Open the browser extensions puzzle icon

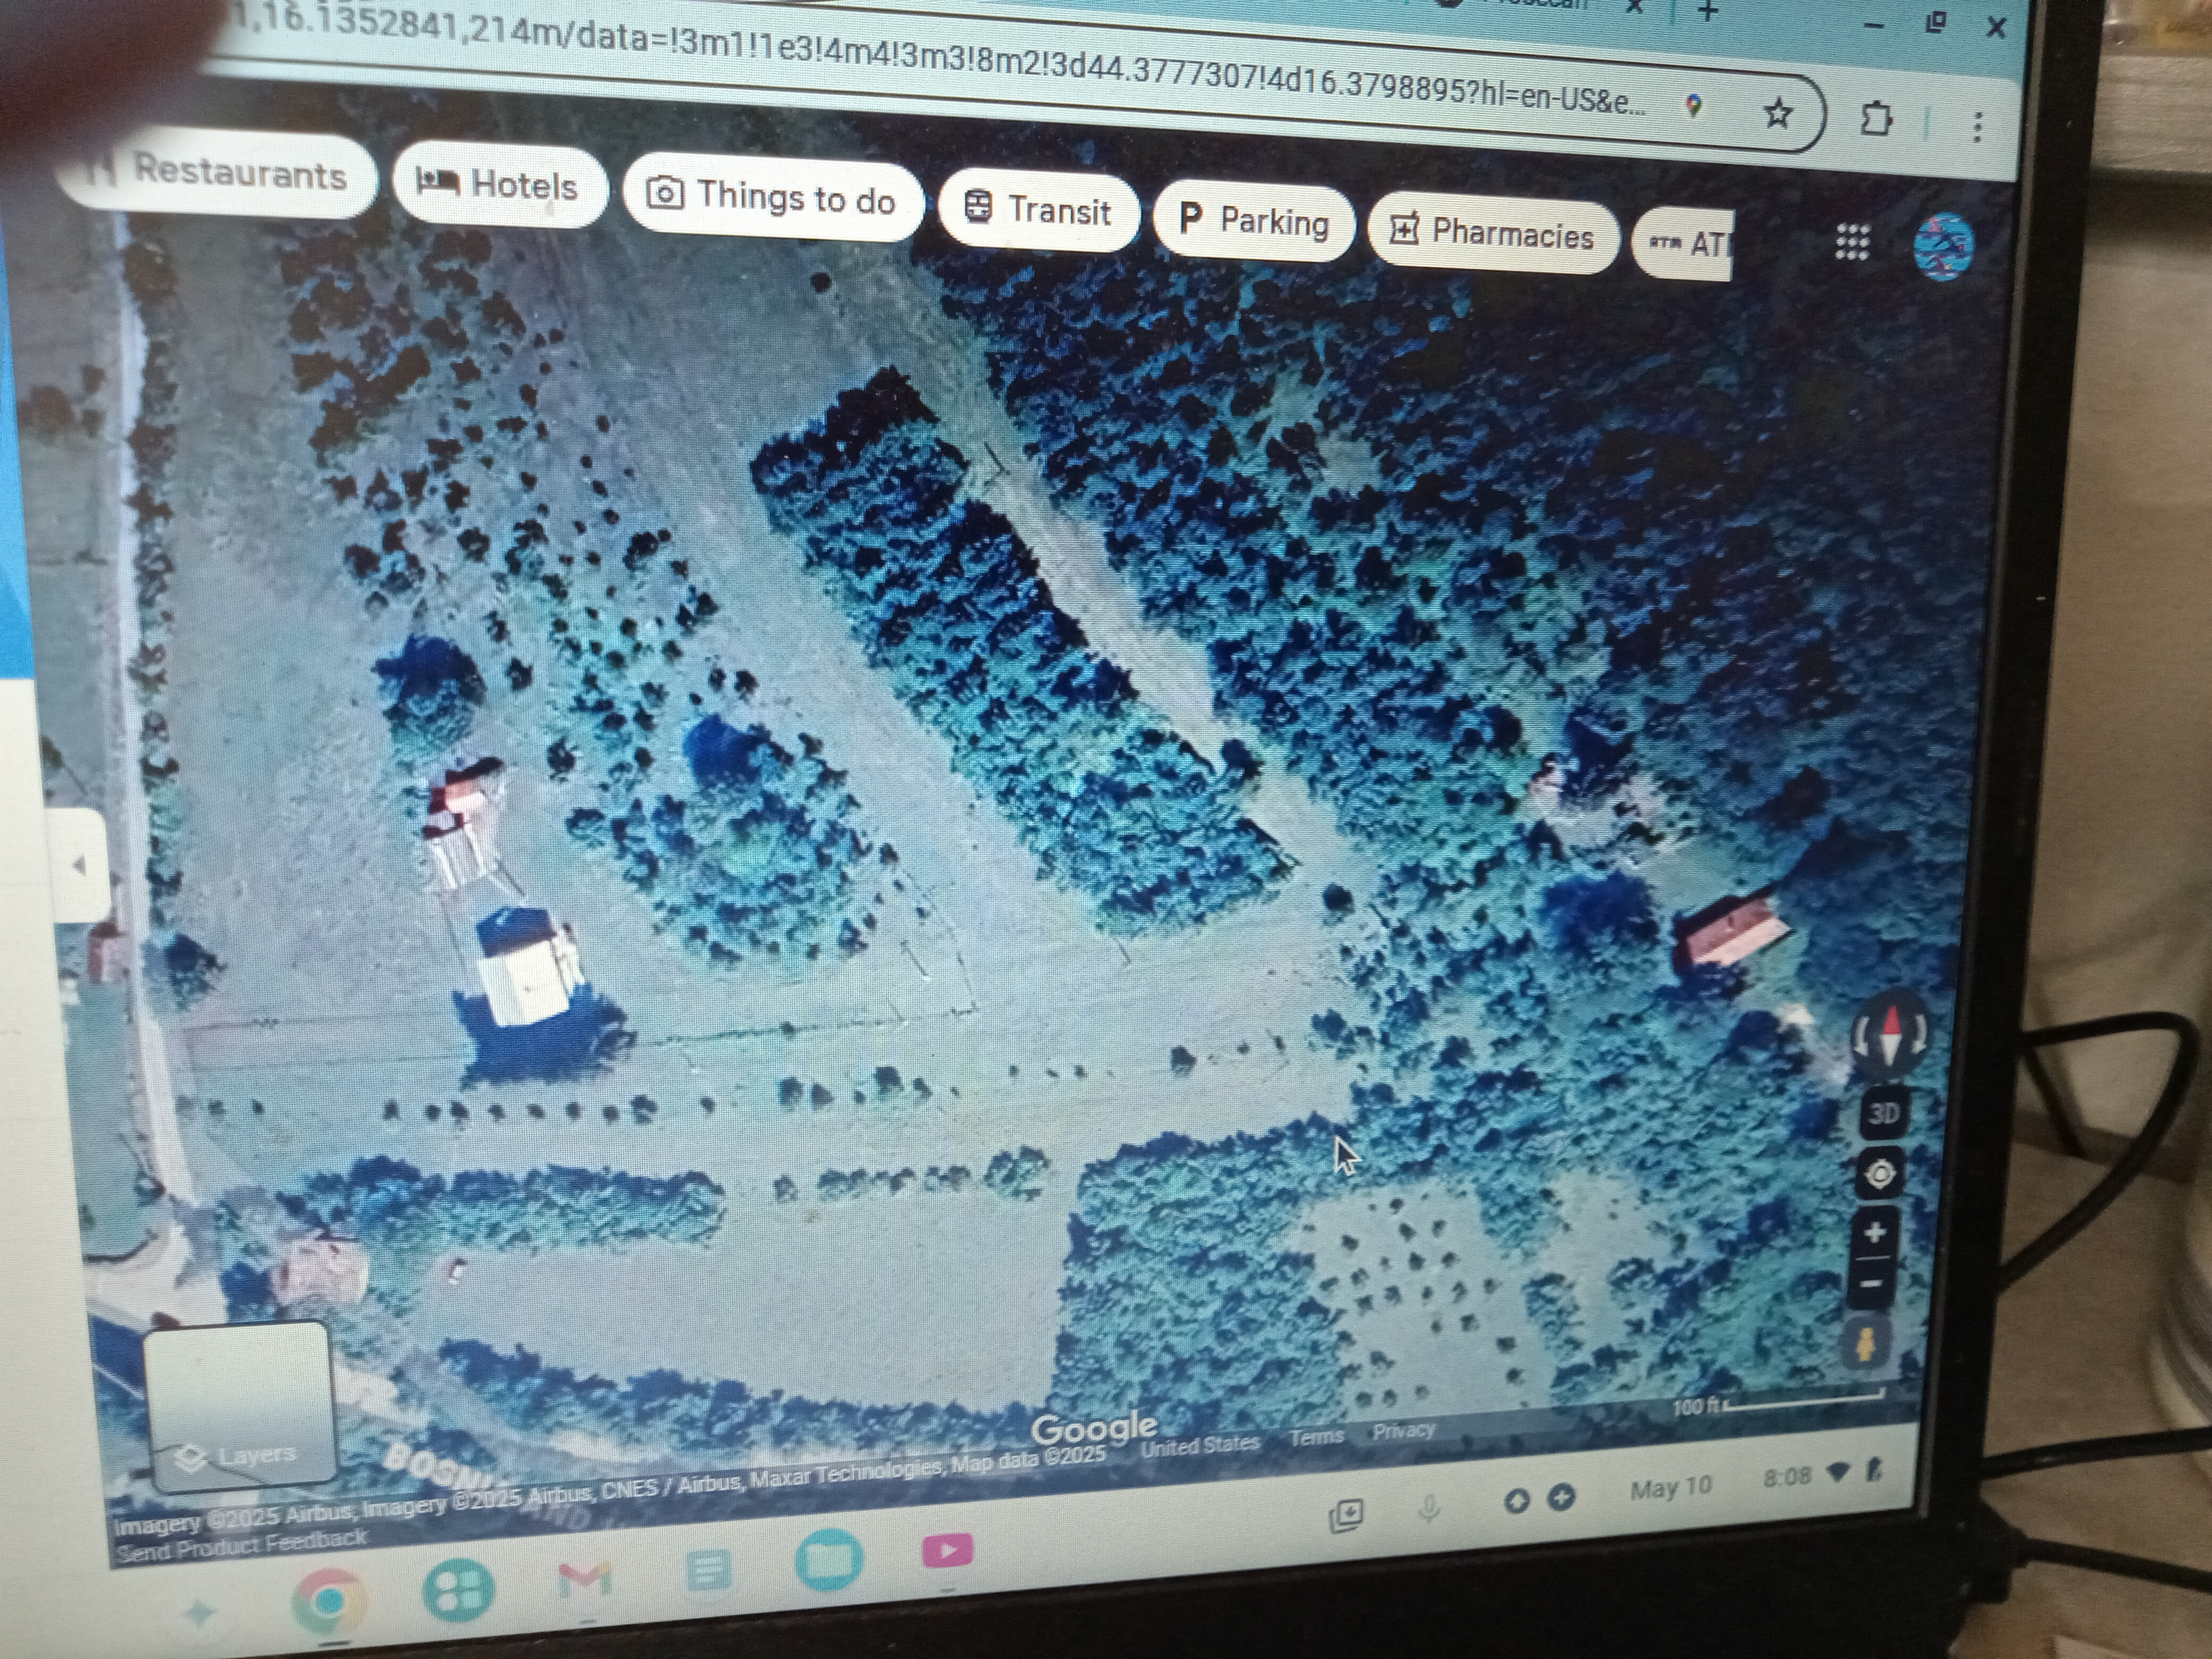click(1875, 120)
